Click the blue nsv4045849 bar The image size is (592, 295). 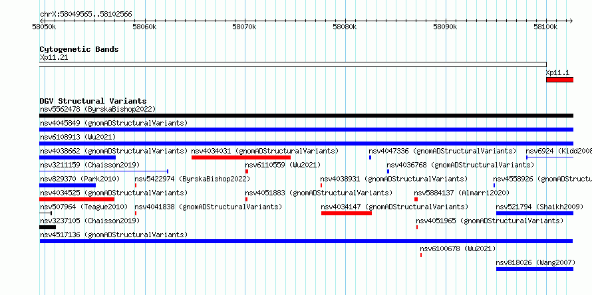pyautogui.click(x=306, y=130)
